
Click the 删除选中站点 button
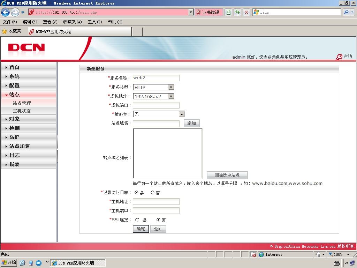point(227,175)
